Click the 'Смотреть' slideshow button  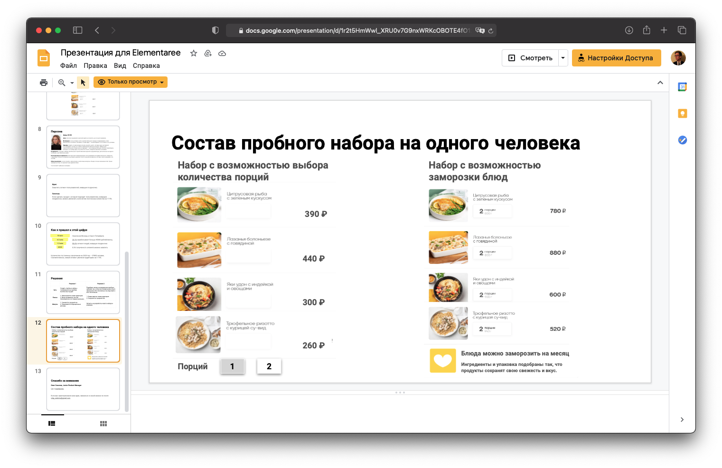(x=530, y=58)
